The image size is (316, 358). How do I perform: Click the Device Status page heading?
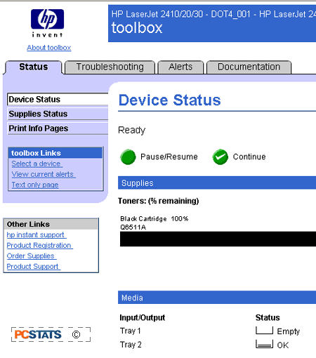170,100
